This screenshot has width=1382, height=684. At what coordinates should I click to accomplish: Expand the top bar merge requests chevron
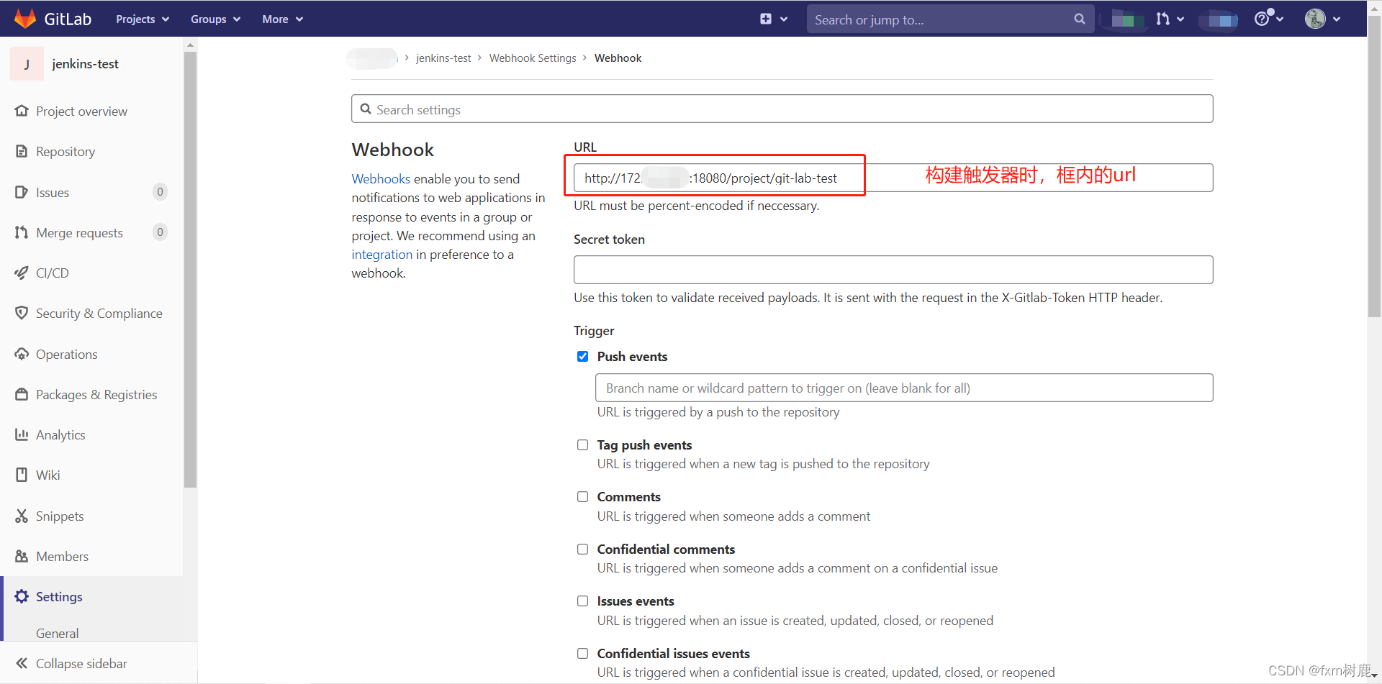[1180, 19]
